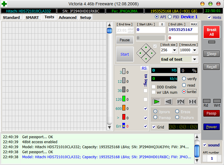This screenshot has width=224, height=165.
Task: Click the green cross application icon
Action: tap(4, 4)
